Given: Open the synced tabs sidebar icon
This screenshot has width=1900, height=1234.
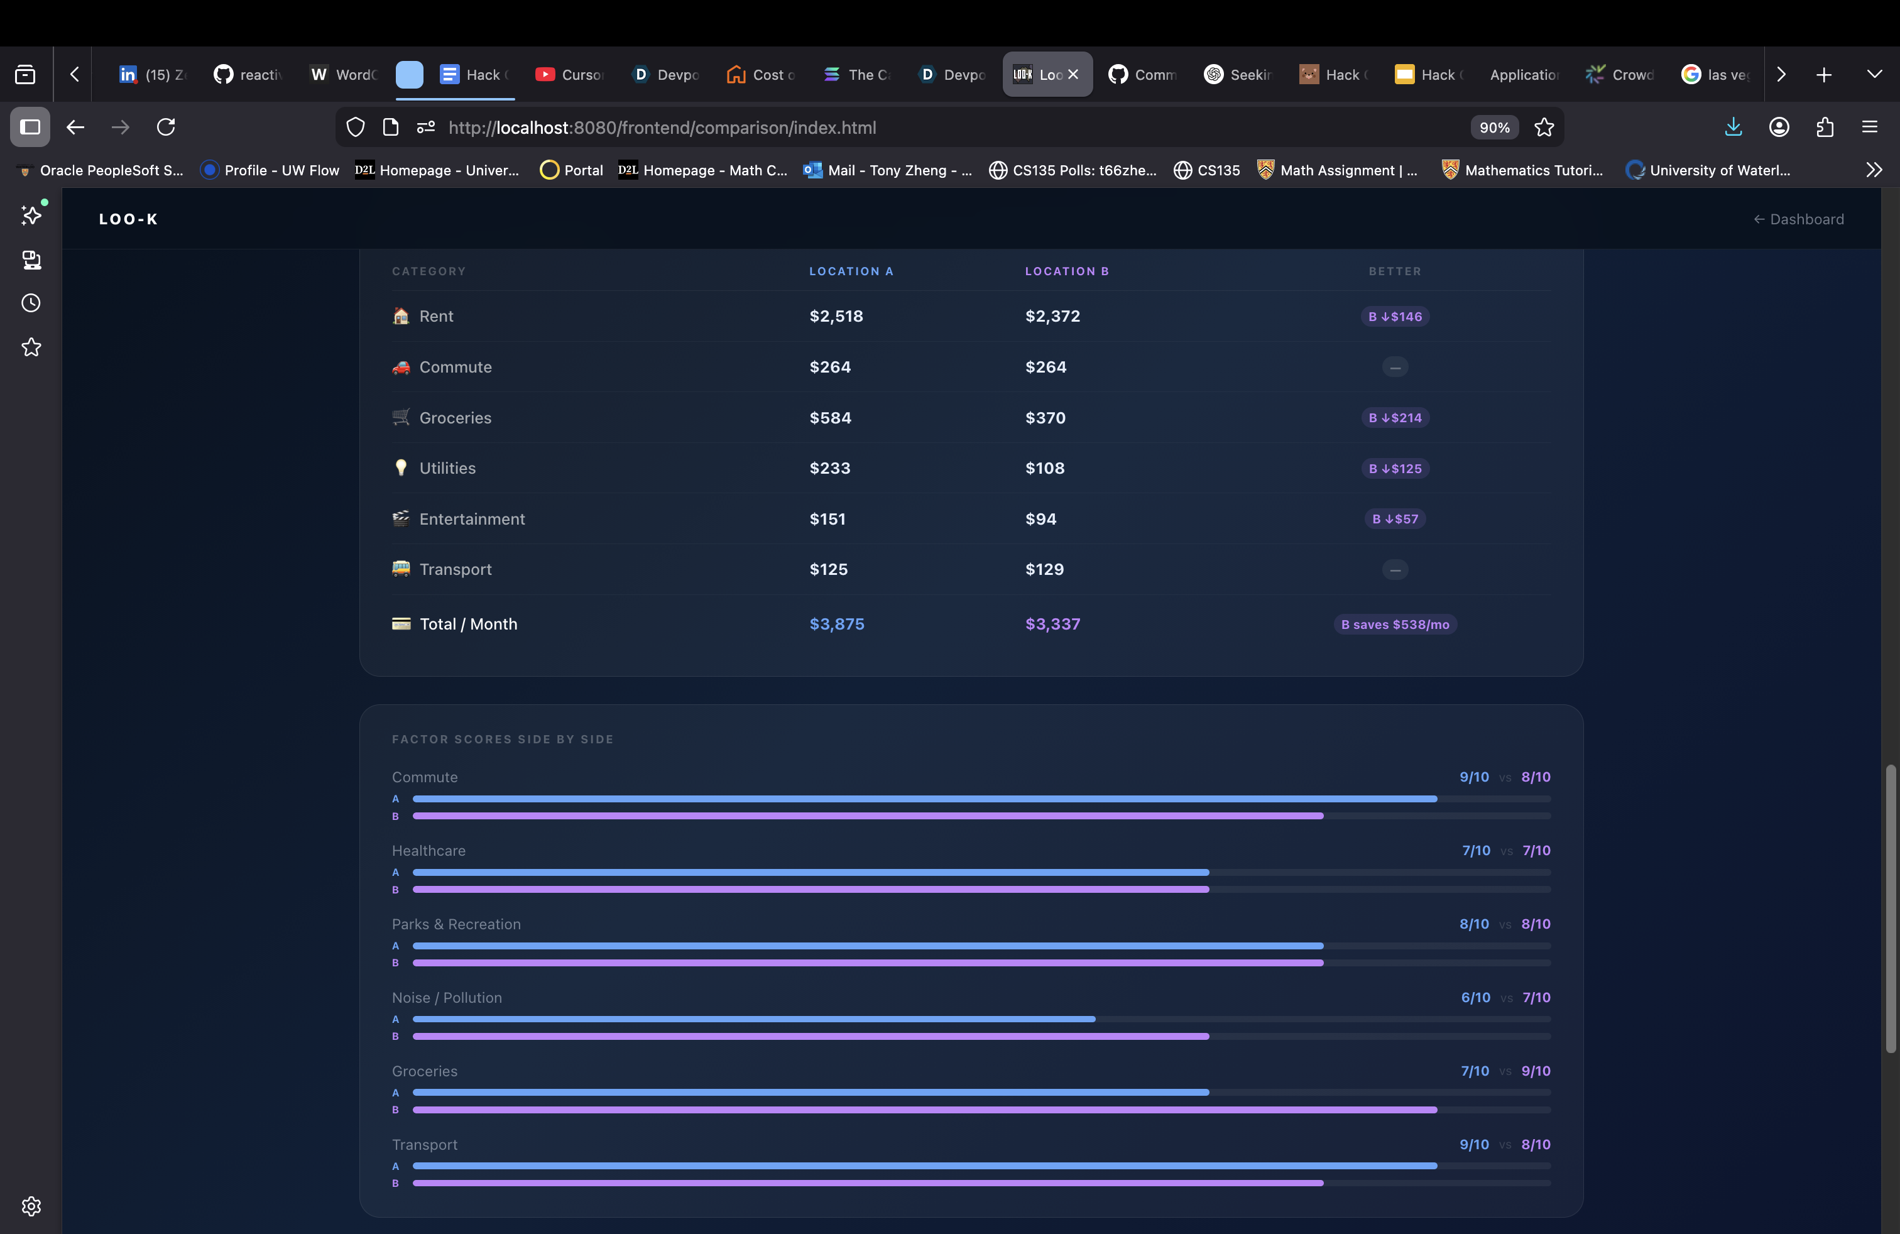Looking at the screenshot, I should (x=31, y=259).
